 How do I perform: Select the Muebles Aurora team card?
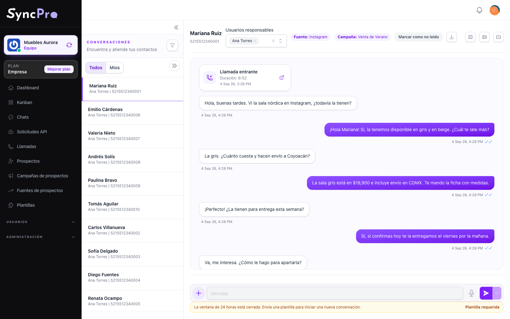pyautogui.click(x=41, y=45)
